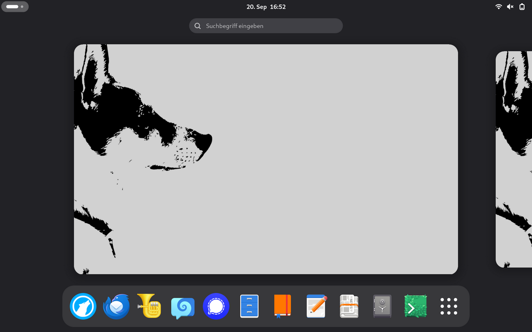Launch the orange notebook app
Image resolution: width=532 pixels, height=332 pixels.
click(283, 306)
